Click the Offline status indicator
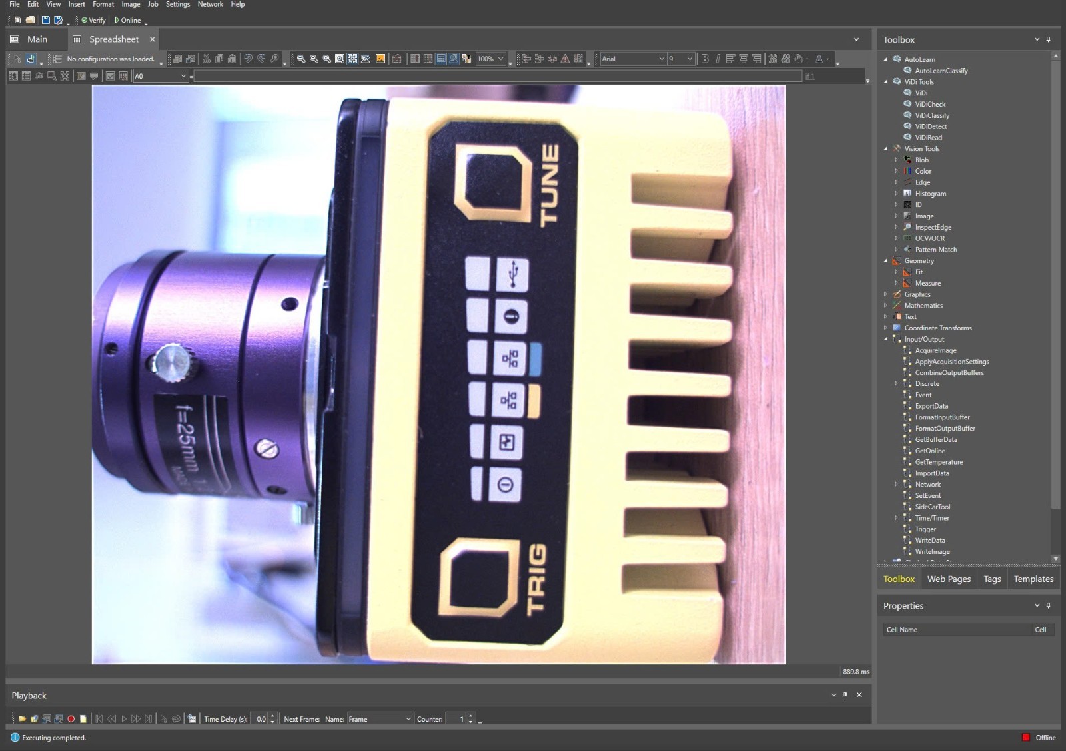1066x751 pixels. point(1039,738)
